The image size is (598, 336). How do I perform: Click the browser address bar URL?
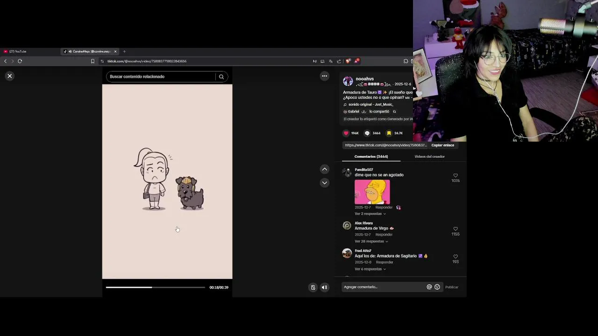(x=147, y=61)
